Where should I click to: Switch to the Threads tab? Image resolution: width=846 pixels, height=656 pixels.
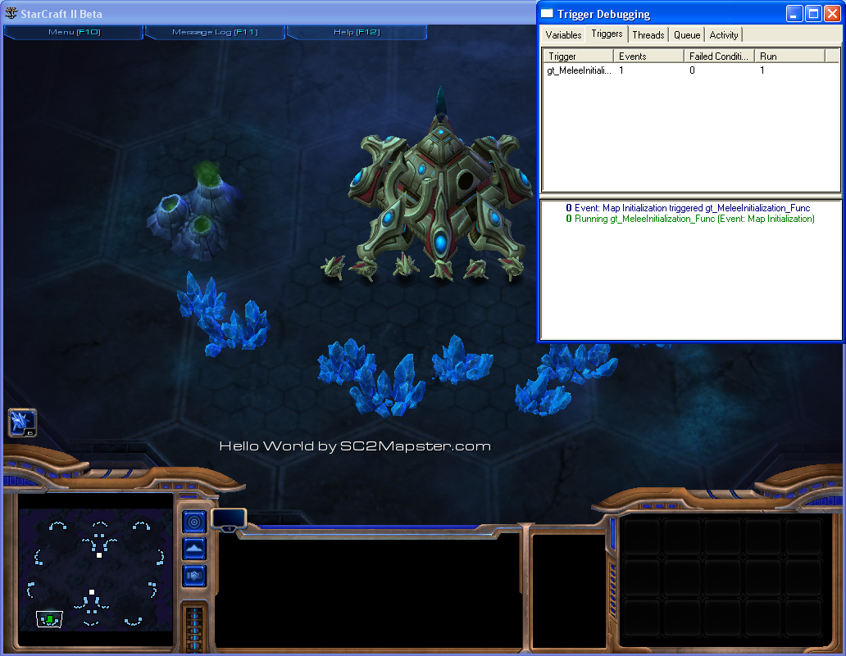648,35
